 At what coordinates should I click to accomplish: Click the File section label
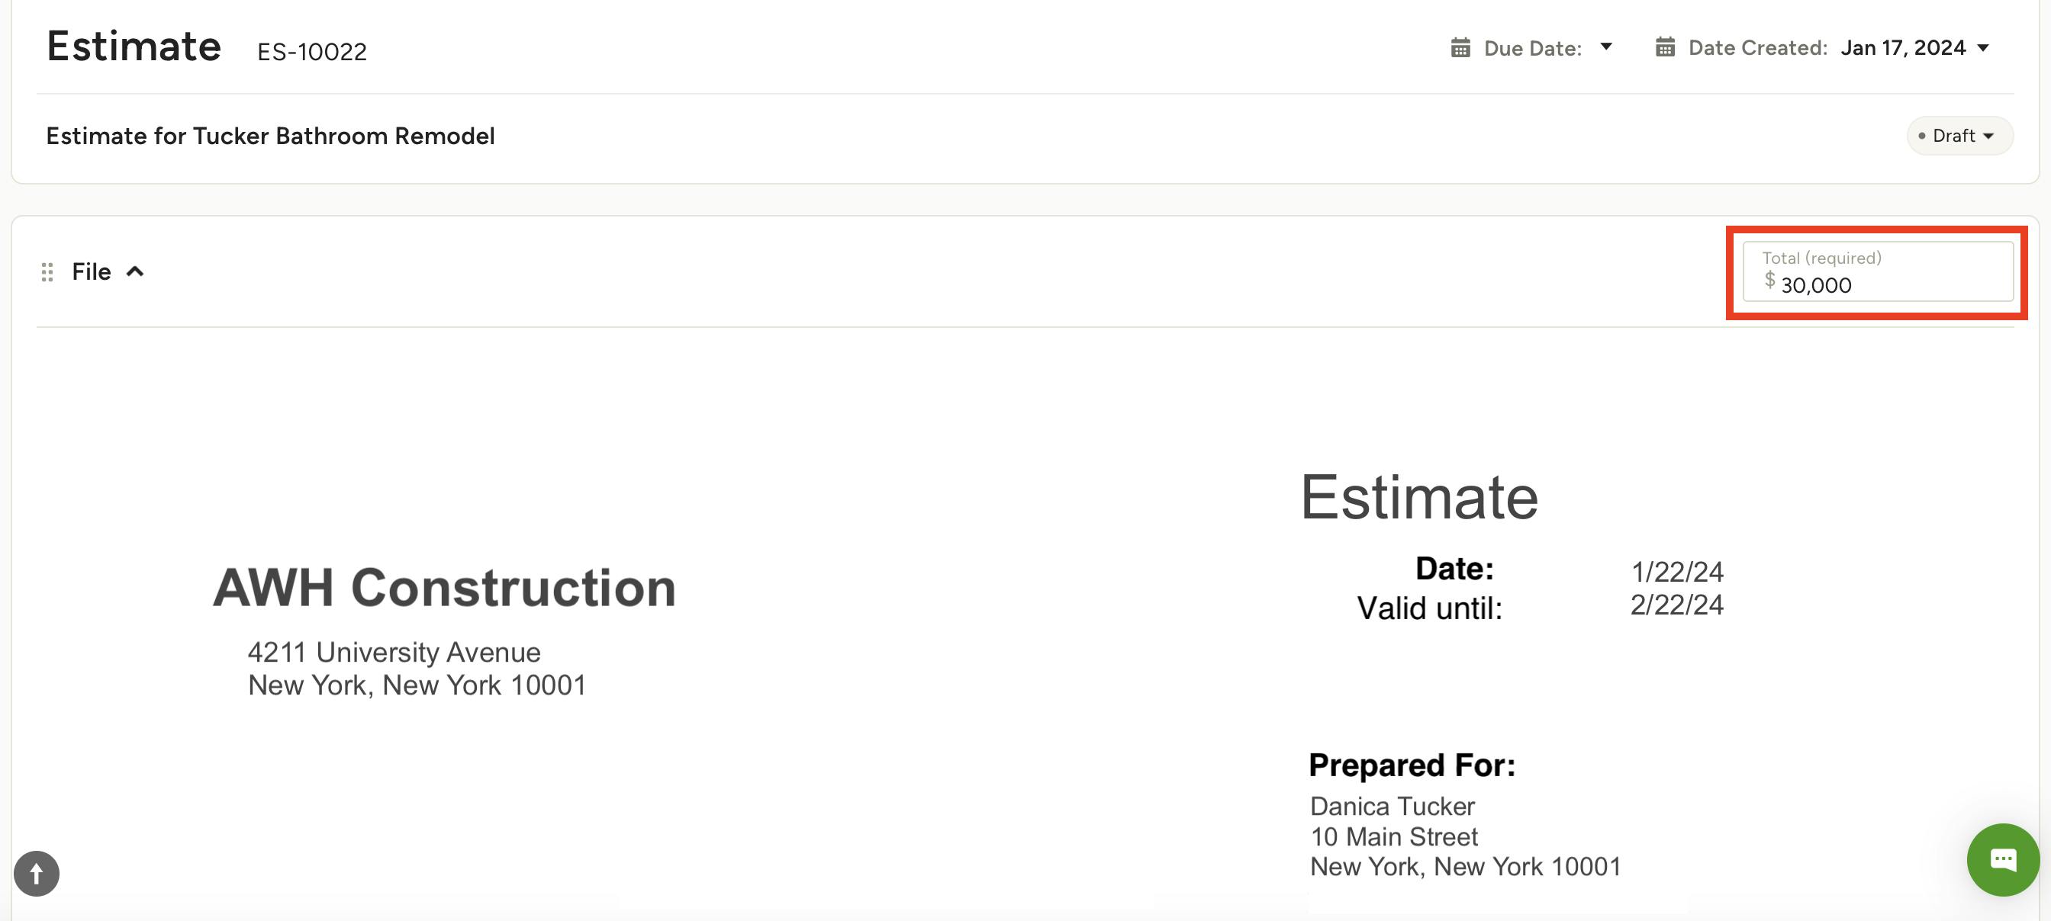click(x=91, y=272)
